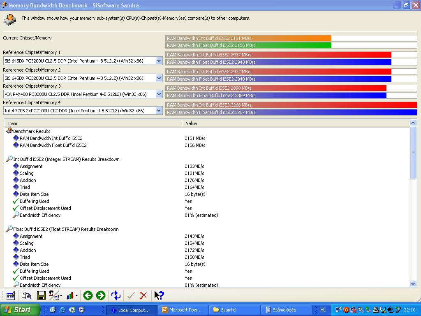Click the results list scroll-down arrow

coord(413,283)
